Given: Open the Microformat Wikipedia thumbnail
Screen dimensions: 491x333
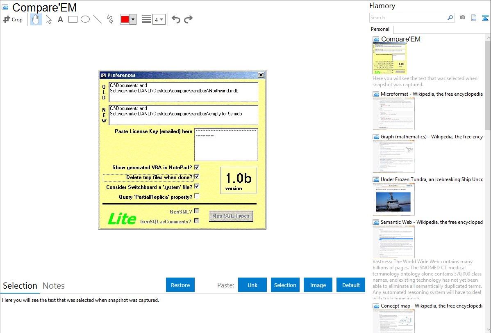Looking at the screenshot, I should pyautogui.click(x=393, y=114).
